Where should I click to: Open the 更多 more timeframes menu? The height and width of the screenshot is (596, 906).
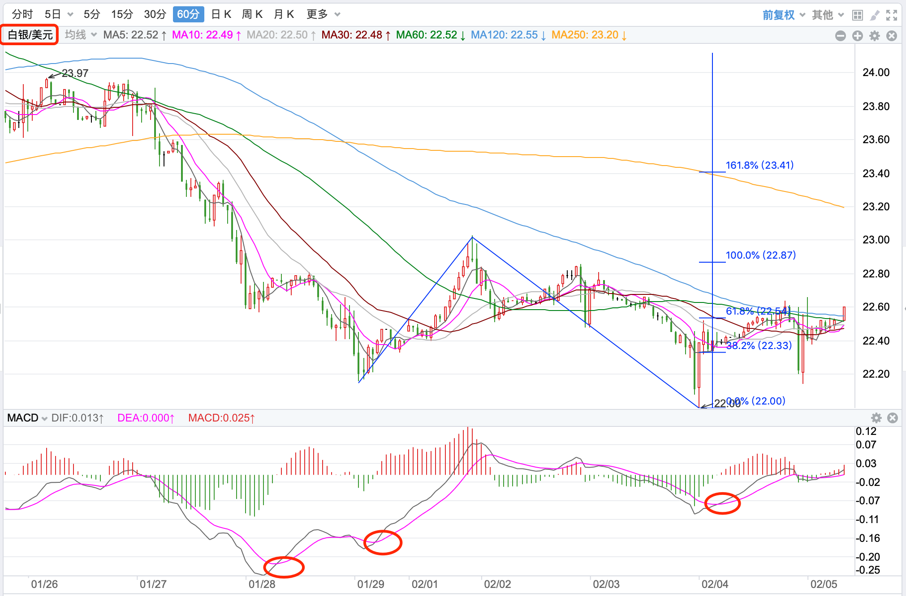(324, 14)
